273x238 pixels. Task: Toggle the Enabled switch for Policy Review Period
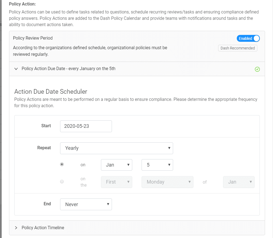(248, 38)
